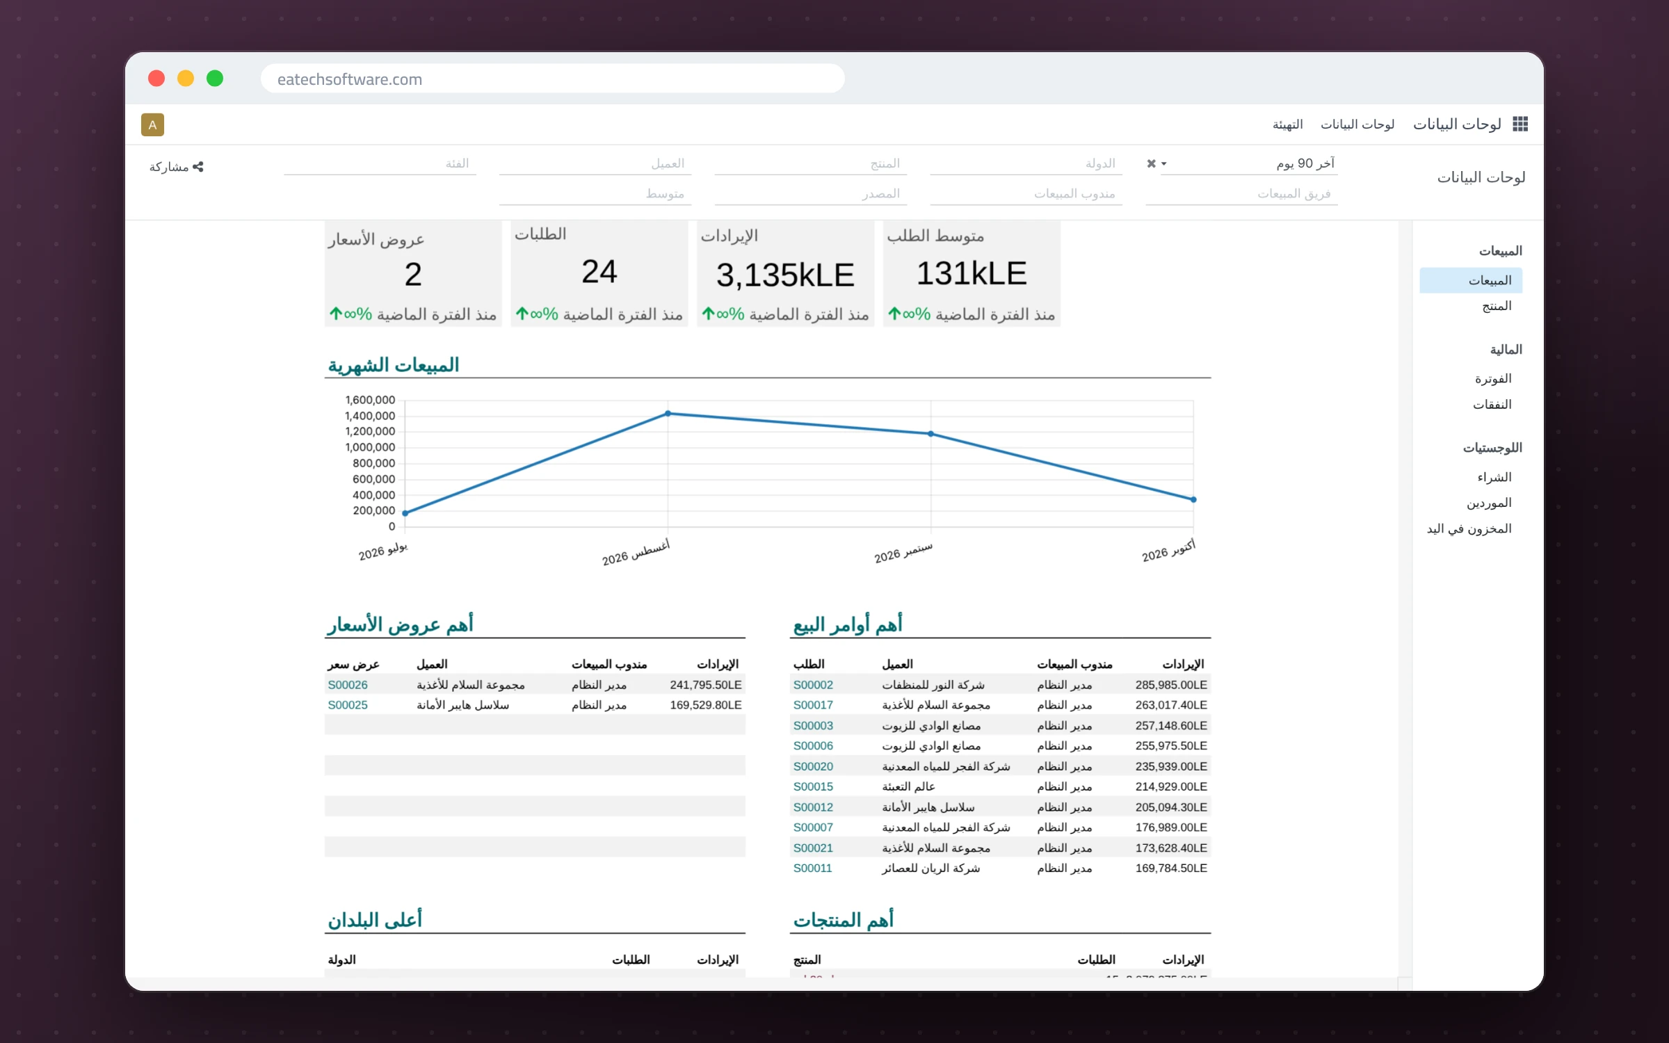The width and height of the screenshot is (1669, 1043).
Task: Click revenue value 285,985.00LE
Action: click(1171, 685)
